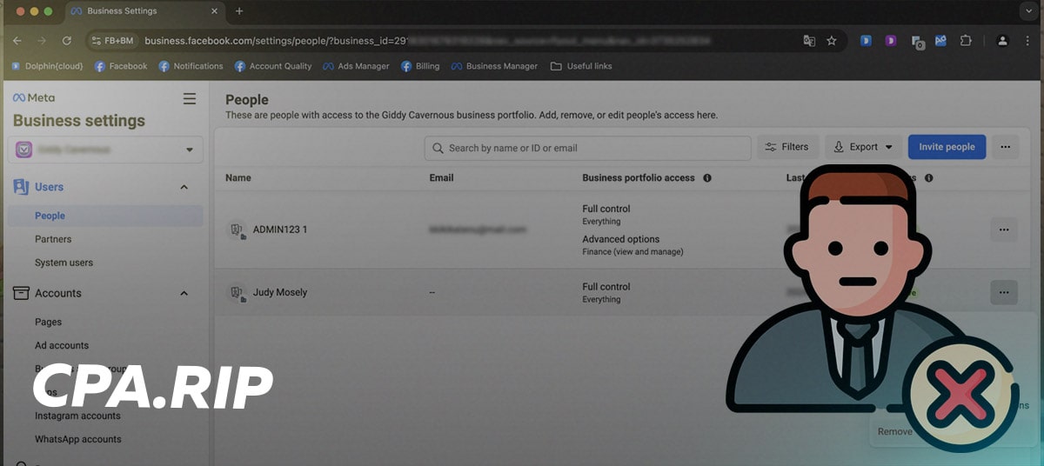This screenshot has height=466, width=1044.
Task: Click the translate page icon in address bar
Action: coord(809,41)
